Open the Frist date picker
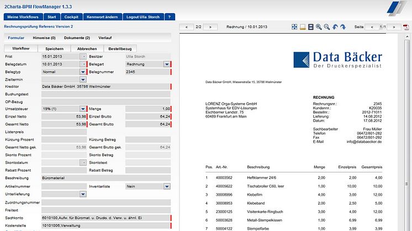Image resolution: width=412 pixels, height=231 pixels. (83, 56)
